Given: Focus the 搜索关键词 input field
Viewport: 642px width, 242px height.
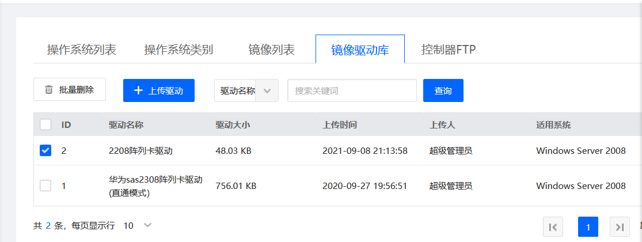Looking at the screenshot, I should [352, 90].
